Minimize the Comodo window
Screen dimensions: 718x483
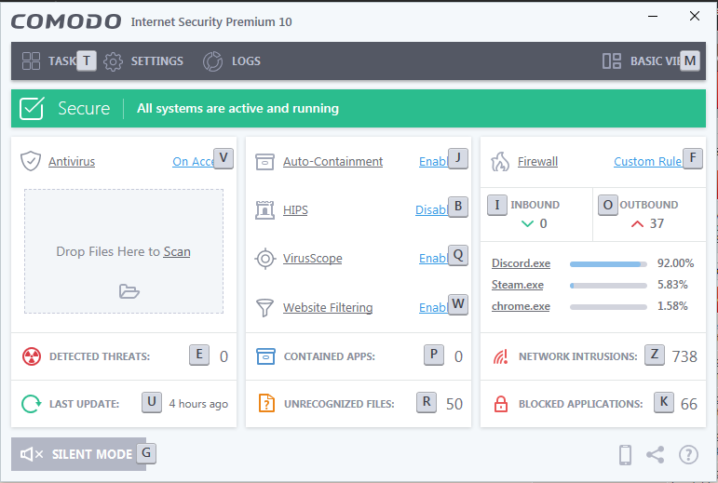click(653, 17)
